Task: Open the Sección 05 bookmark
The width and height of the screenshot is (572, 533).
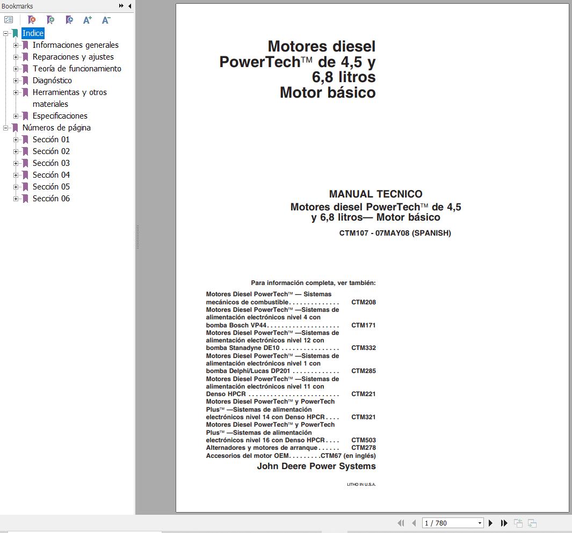Action: click(51, 187)
